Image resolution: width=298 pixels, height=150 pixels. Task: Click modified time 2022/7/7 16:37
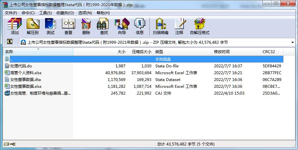click(228, 66)
